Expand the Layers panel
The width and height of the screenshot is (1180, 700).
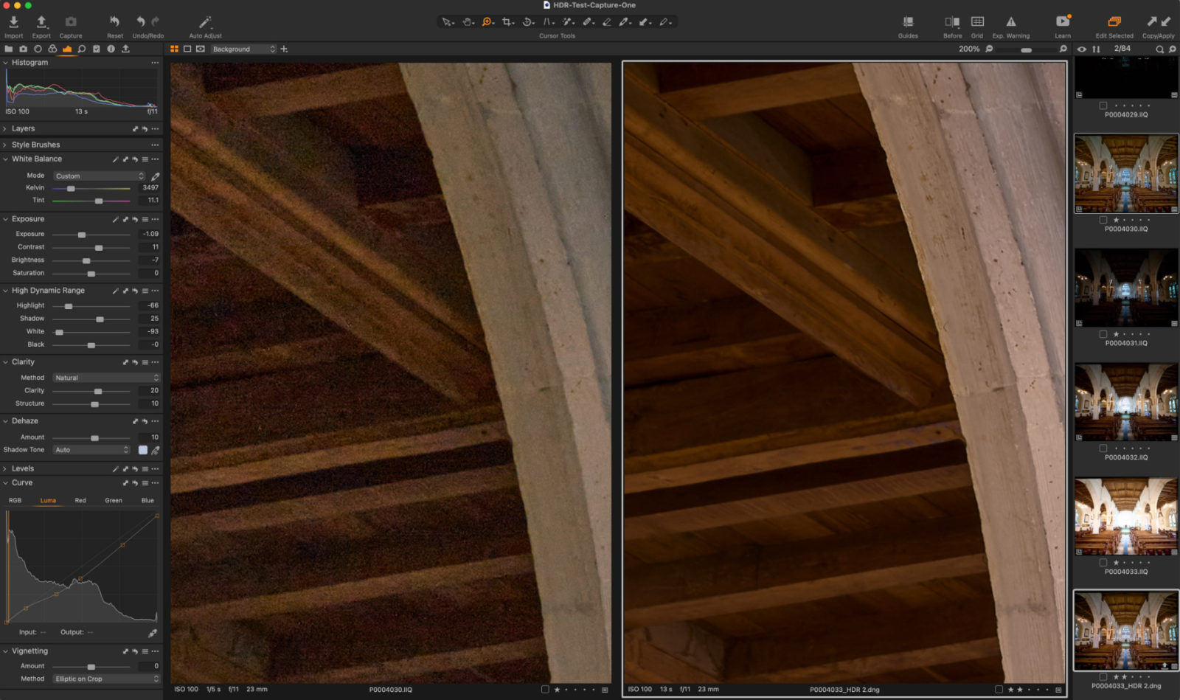[x=6, y=128]
